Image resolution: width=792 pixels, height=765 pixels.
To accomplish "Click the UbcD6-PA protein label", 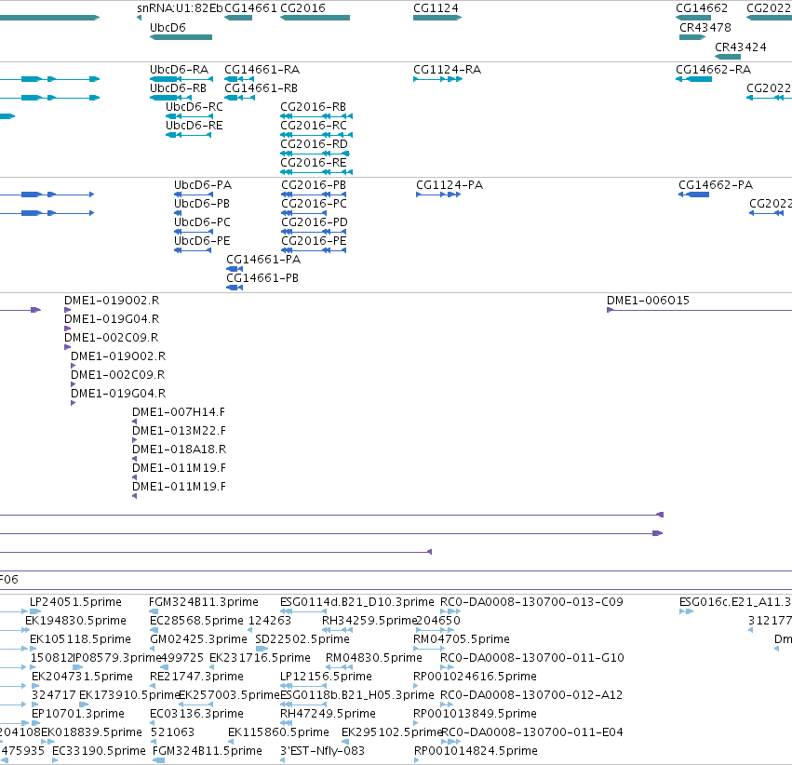I will coord(203,185).
